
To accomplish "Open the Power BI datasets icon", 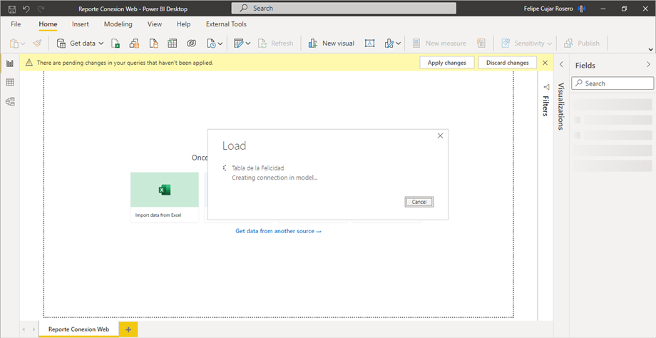I will tap(134, 43).
